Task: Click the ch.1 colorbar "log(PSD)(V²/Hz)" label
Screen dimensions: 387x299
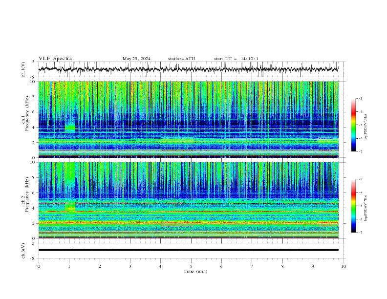Action: coord(366,128)
